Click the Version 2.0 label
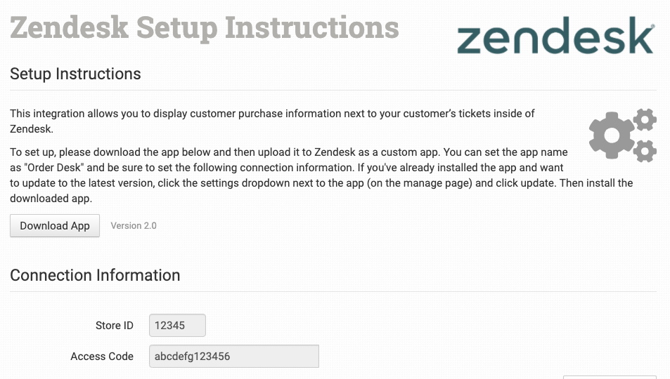The width and height of the screenshot is (670, 379). click(134, 226)
